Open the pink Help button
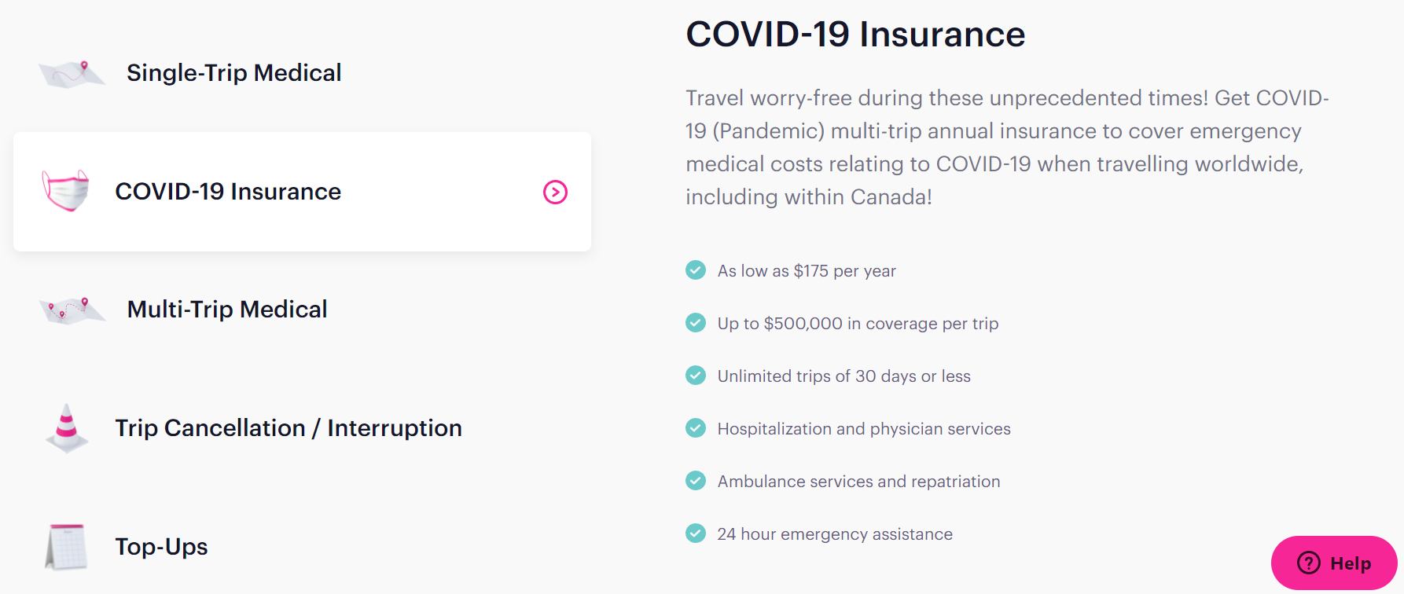1404x594 pixels. coord(1334,563)
